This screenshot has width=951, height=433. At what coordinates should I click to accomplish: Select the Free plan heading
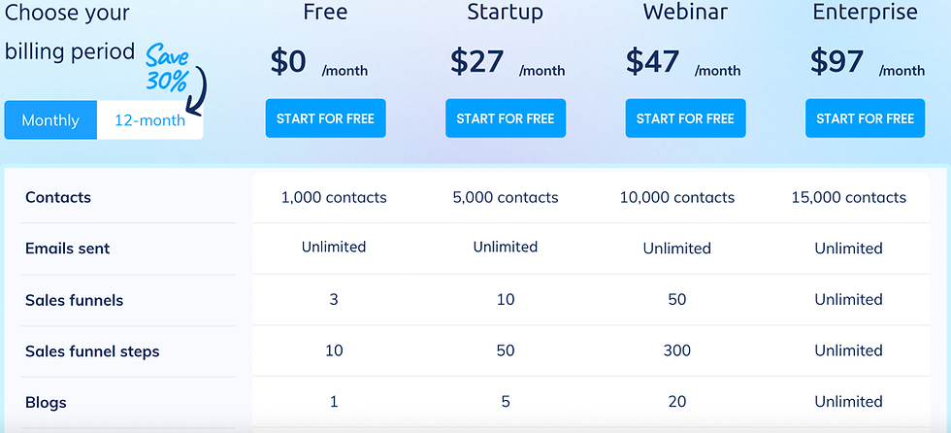[326, 12]
